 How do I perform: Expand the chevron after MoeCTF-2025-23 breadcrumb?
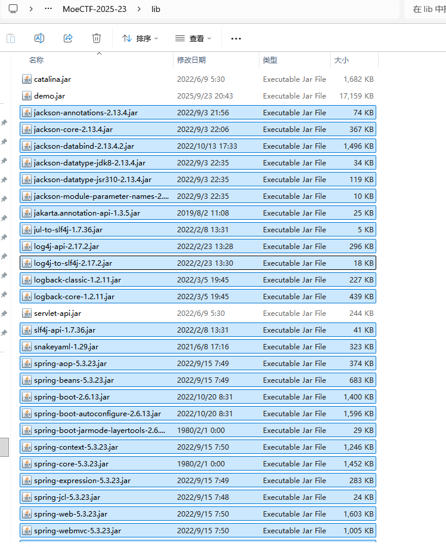(x=139, y=9)
